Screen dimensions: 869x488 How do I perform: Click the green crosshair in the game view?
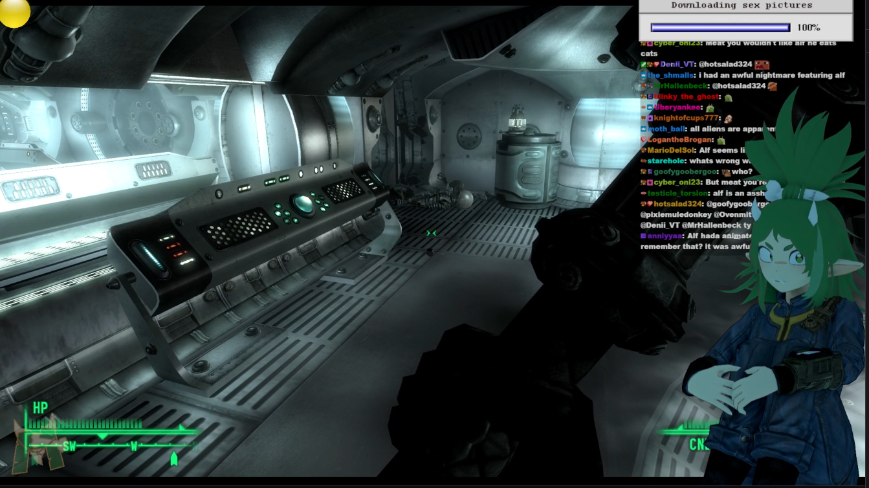click(x=432, y=233)
